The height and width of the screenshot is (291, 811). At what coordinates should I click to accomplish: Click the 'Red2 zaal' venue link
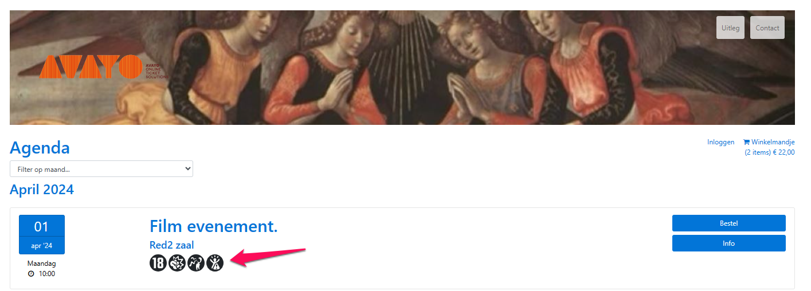[172, 245]
